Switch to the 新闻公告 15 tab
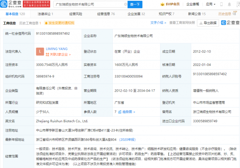240x168 pixels. [x=197, y=14]
